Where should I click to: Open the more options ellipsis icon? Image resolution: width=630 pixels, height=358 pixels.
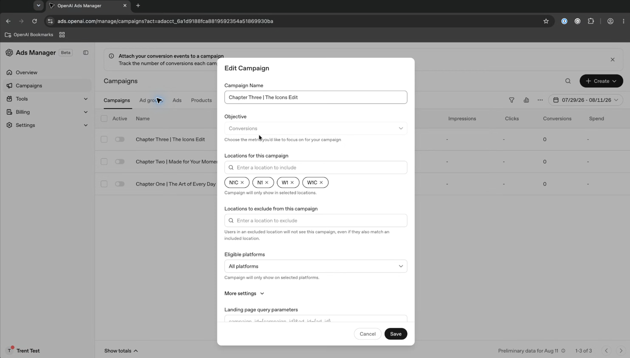tap(540, 100)
